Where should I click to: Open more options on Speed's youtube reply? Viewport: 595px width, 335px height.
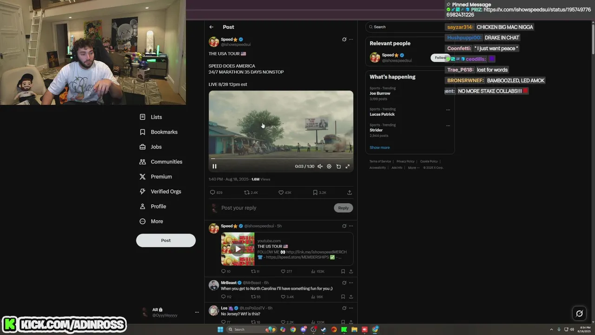click(x=351, y=226)
